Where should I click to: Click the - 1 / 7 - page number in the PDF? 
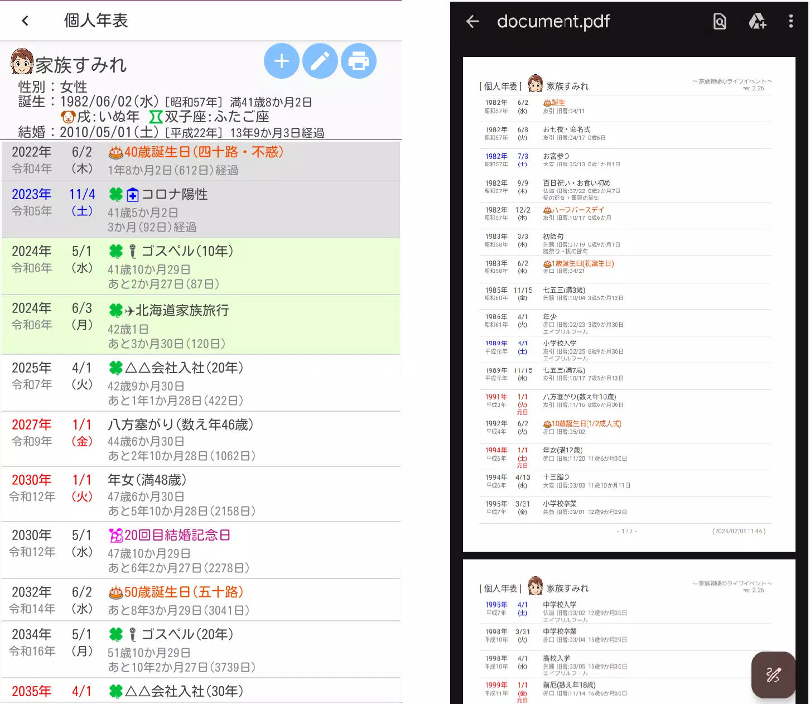[x=628, y=531]
